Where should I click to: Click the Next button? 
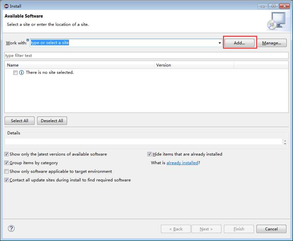pyautogui.click(x=206, y=229)
